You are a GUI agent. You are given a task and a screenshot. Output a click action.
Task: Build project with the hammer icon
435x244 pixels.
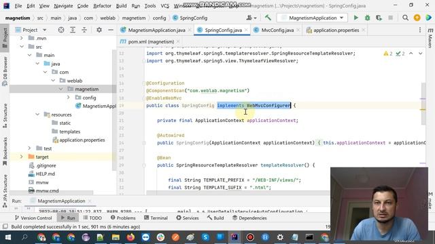(x=268, y=18)
